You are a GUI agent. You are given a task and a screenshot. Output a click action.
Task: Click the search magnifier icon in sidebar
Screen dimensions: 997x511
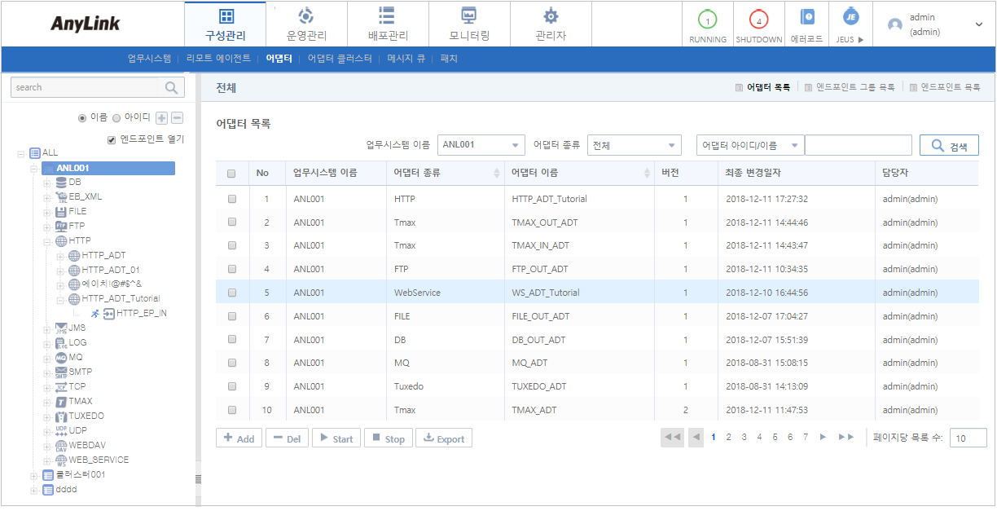point(171,87)
